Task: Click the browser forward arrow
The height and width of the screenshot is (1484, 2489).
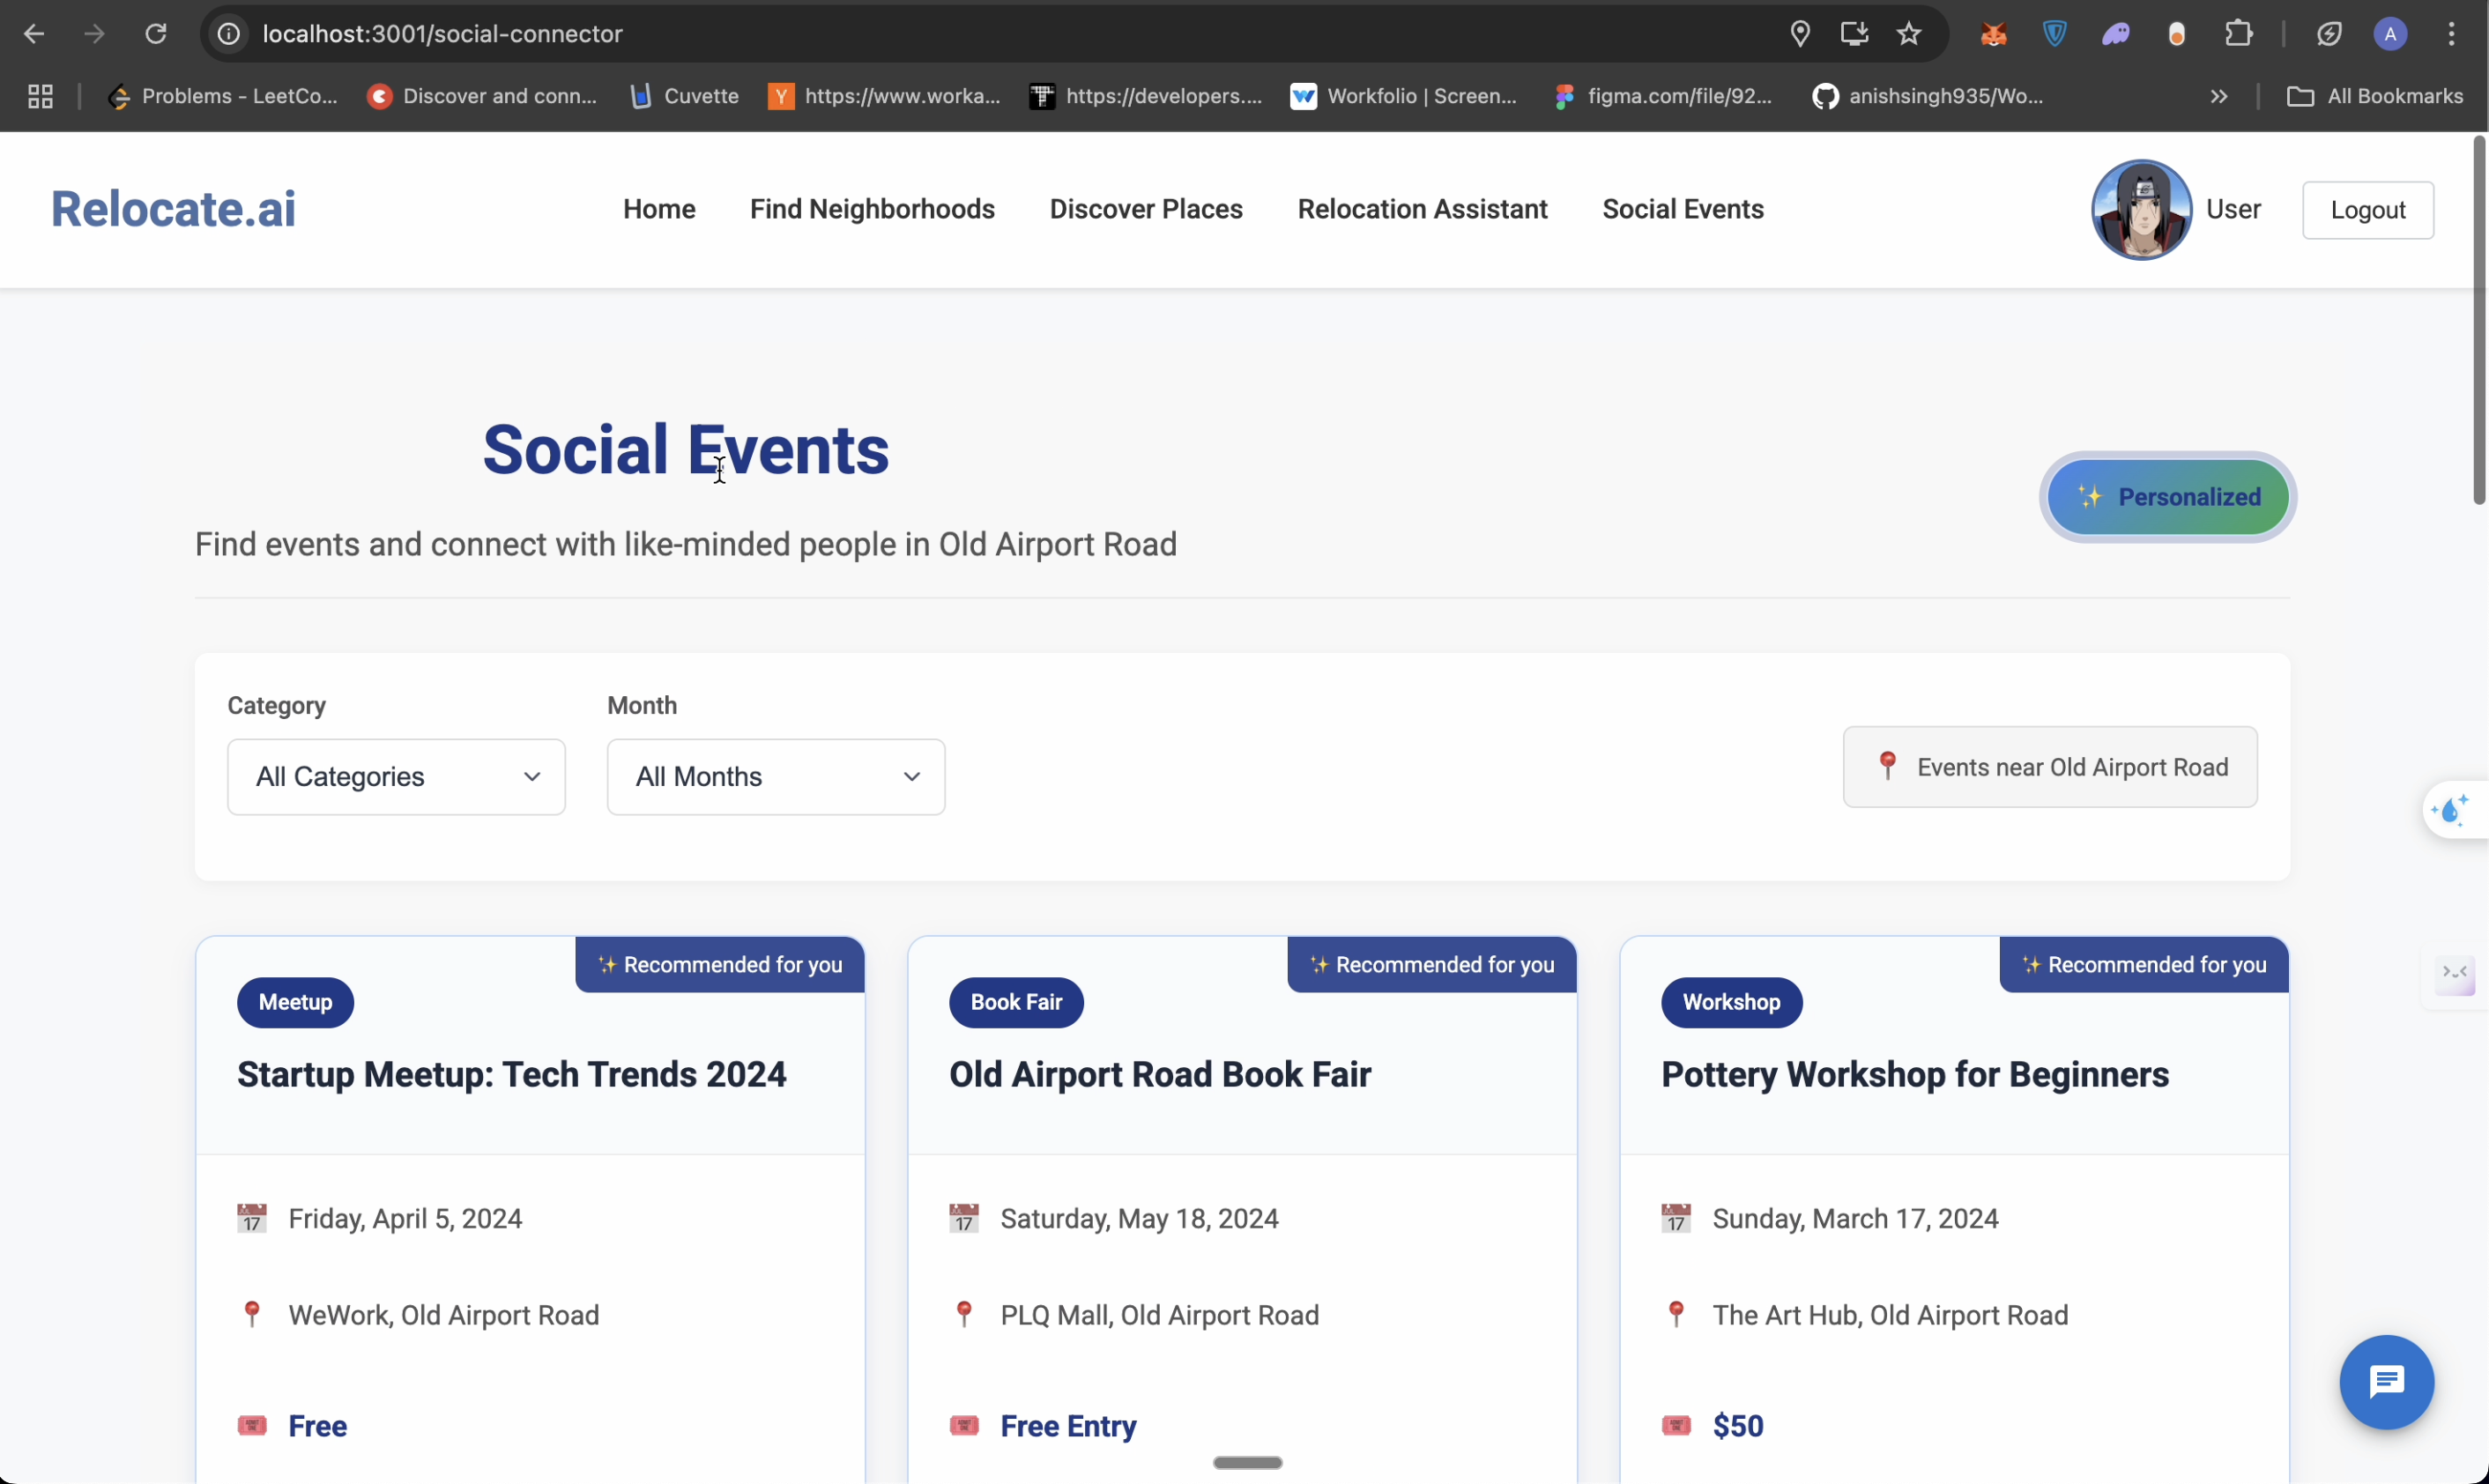Action: coord(94,34)
